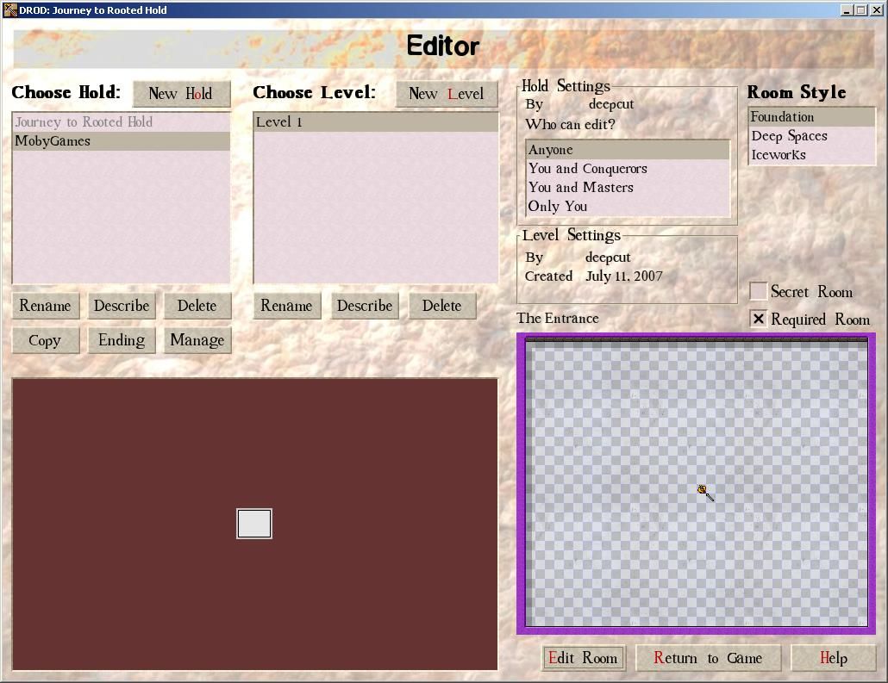Viewport: 888px width, 683px height.
Task: Delete the selected hold
Action: (197, 306)
